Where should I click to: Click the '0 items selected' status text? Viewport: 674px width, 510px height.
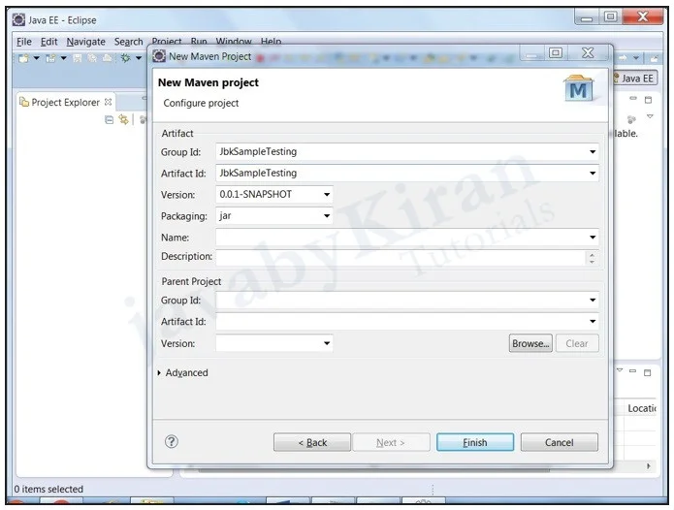pyautogui.click(x=48, y=489)
